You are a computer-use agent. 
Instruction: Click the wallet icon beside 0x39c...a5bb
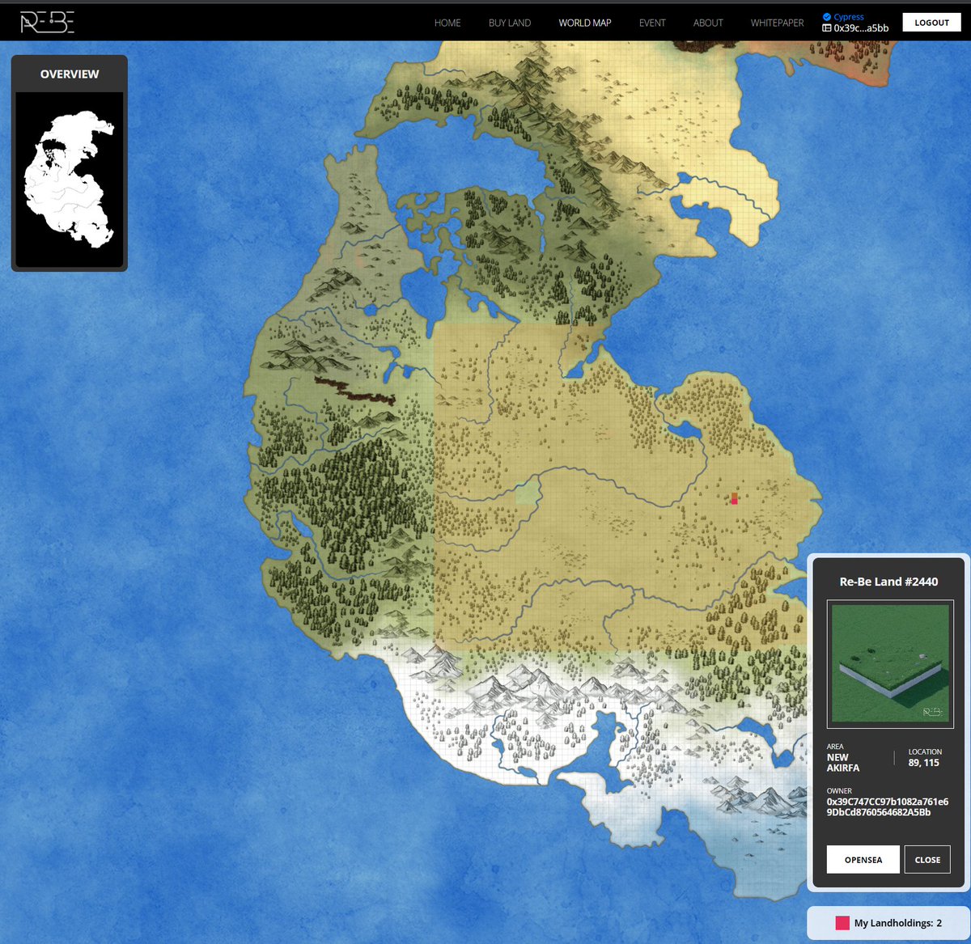(x=826, y=28)
